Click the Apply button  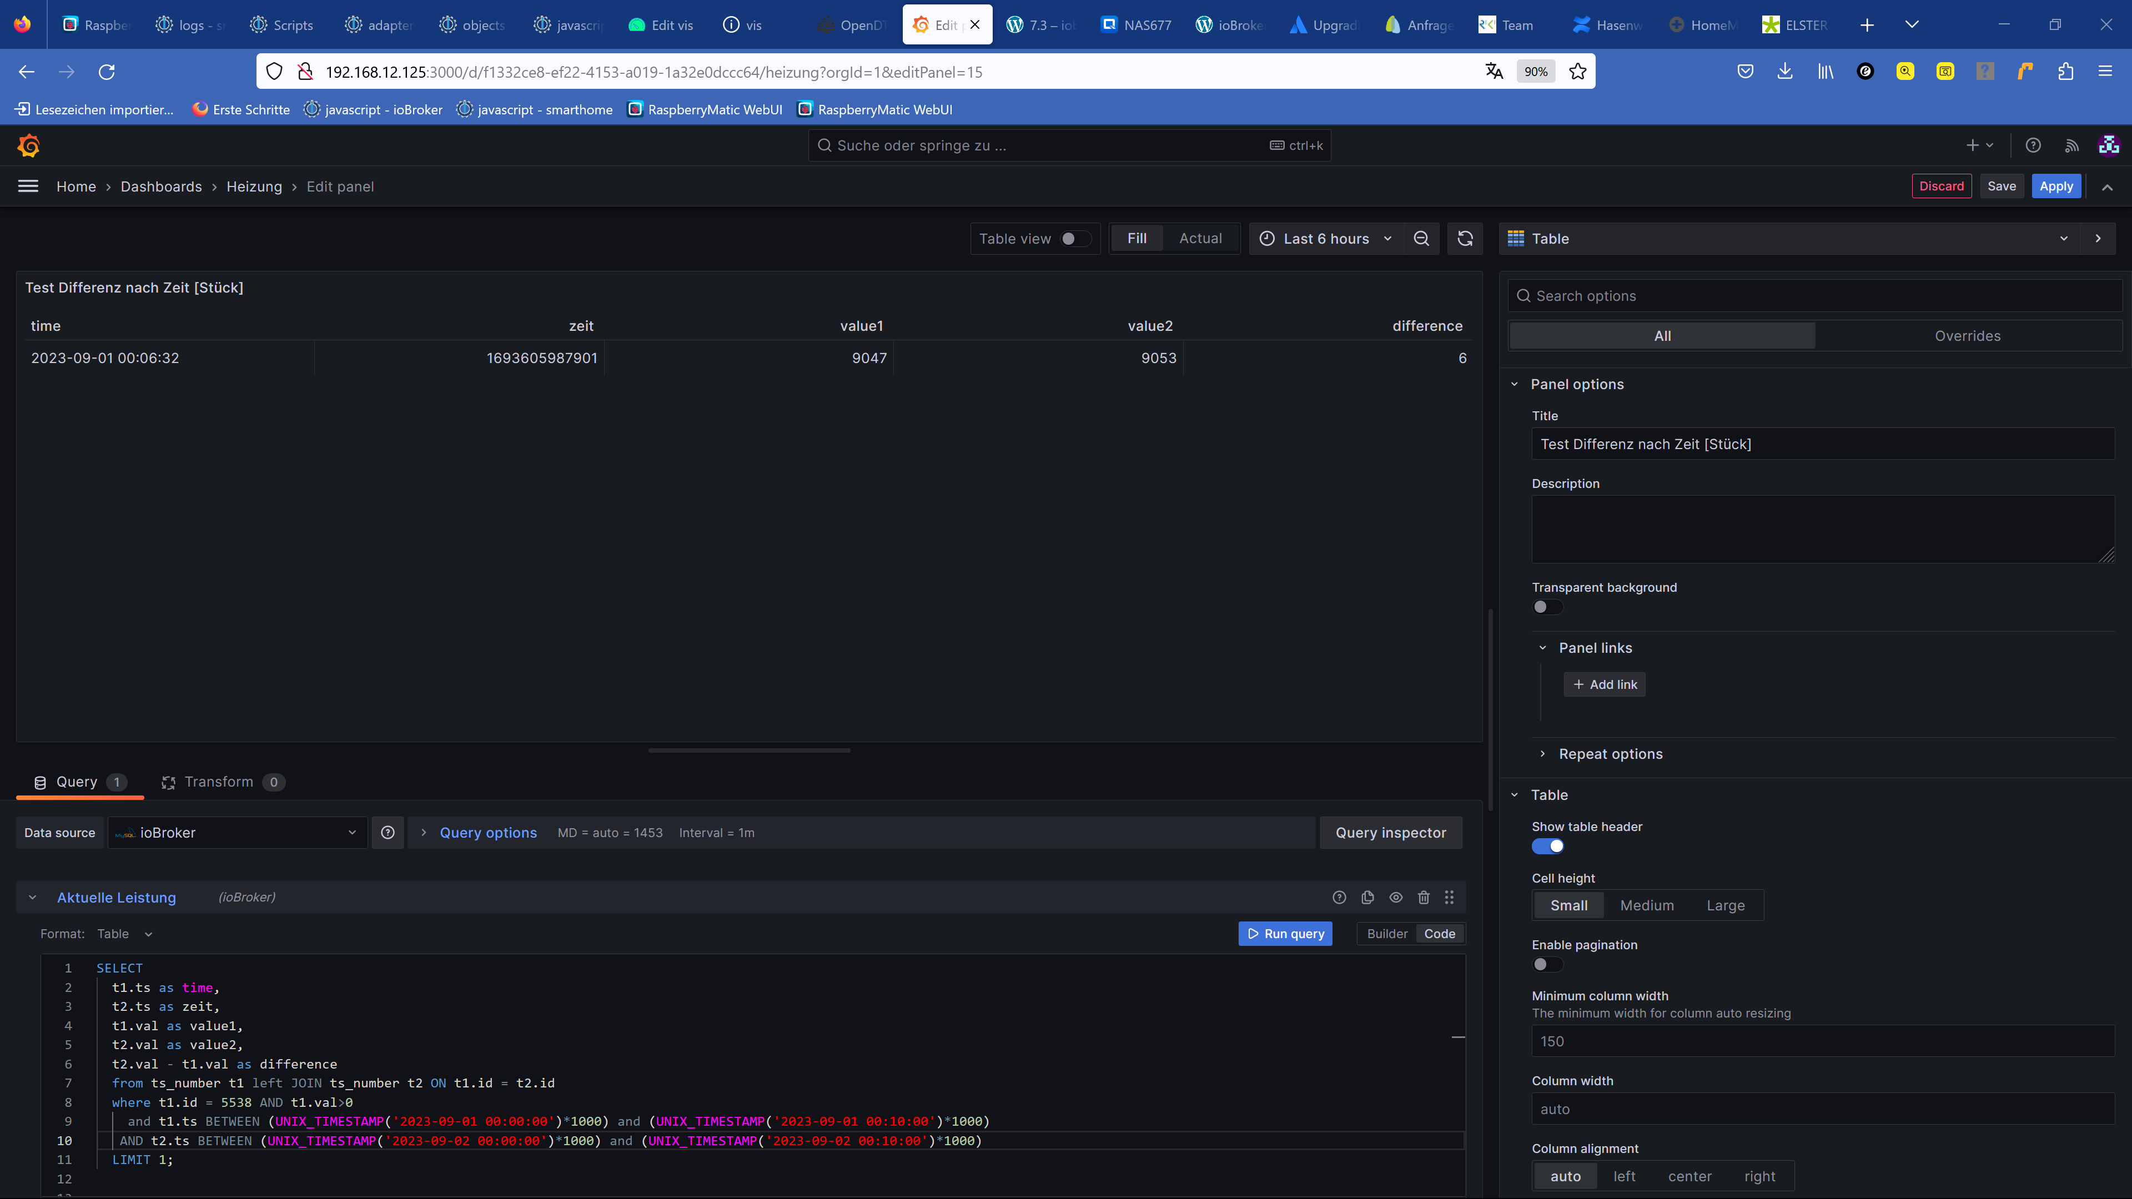tap(2056, 186)
